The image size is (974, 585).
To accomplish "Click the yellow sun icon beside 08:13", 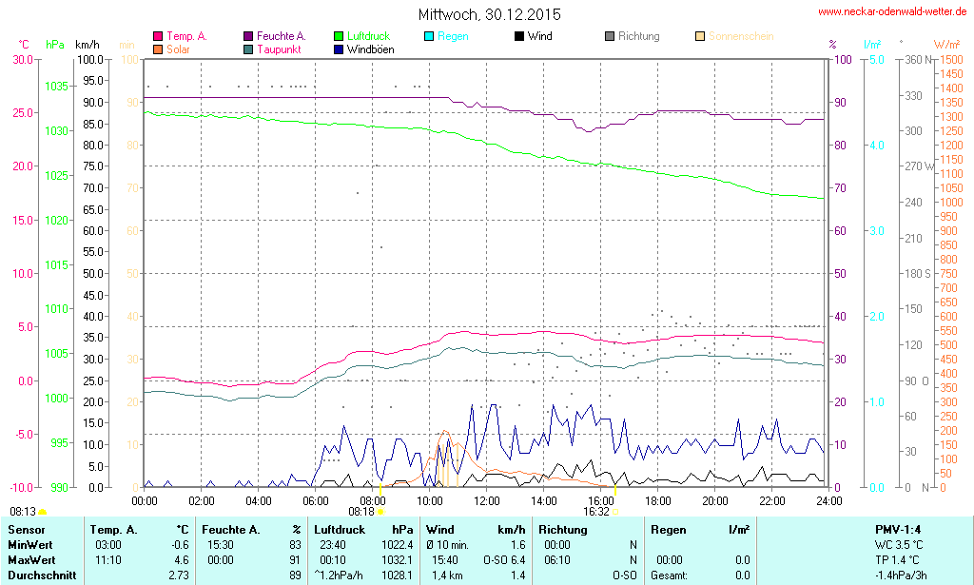I will click(x=43, y=512).
